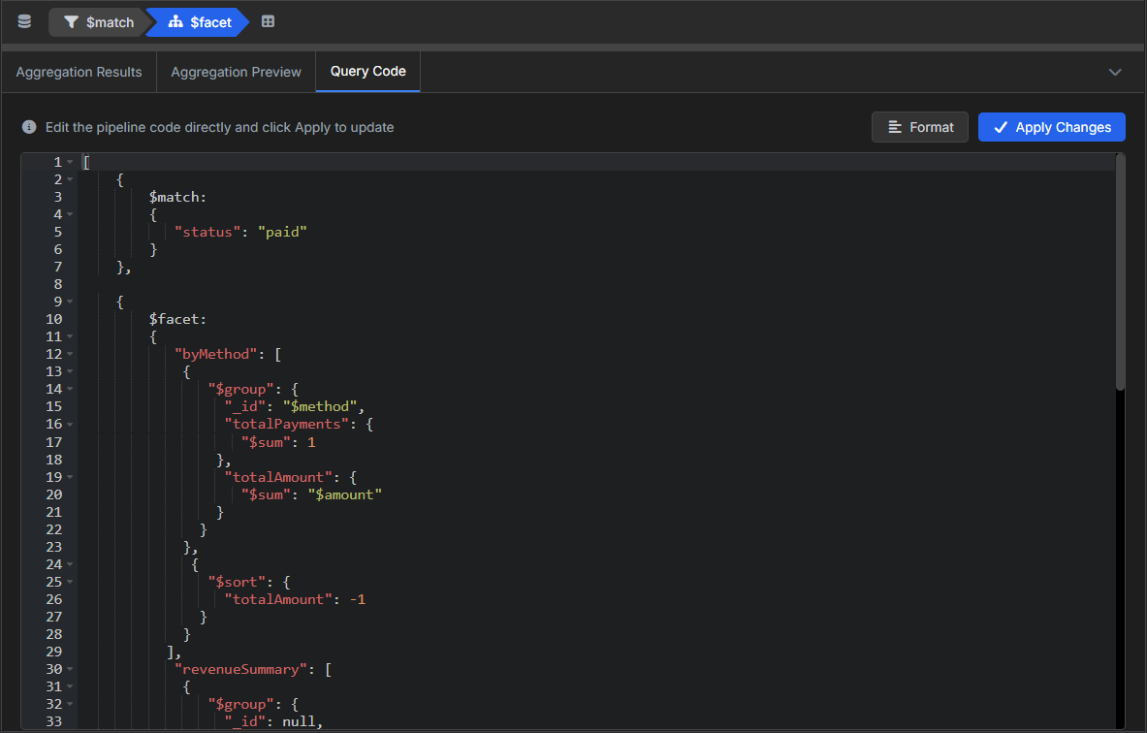Select the $facet pipeline stage
The width and height of the screenshot is (1147, 733).
click(x=198, y=22)
